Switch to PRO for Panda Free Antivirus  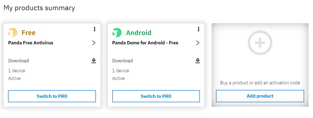52,96
